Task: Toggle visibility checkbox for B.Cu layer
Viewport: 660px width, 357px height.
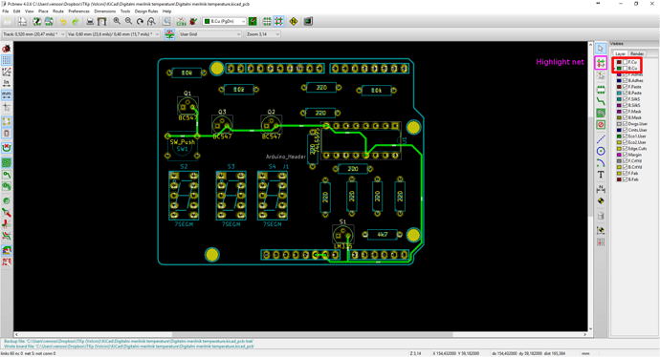Action: 625,68
